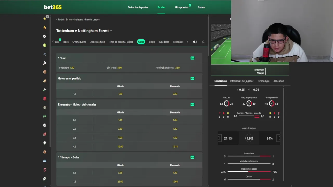
Task: Click cash-out badge beside Goles en el partido
Action: click(x=192, y=78)
